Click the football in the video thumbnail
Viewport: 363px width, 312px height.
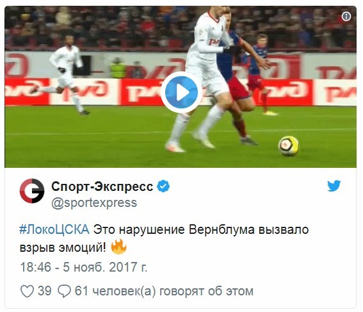point(289,146)
